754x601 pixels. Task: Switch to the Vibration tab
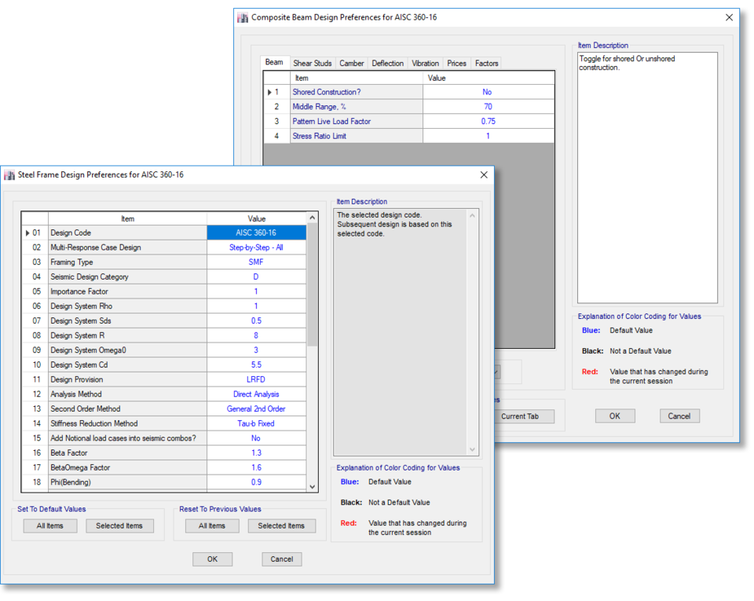point(425,63)
